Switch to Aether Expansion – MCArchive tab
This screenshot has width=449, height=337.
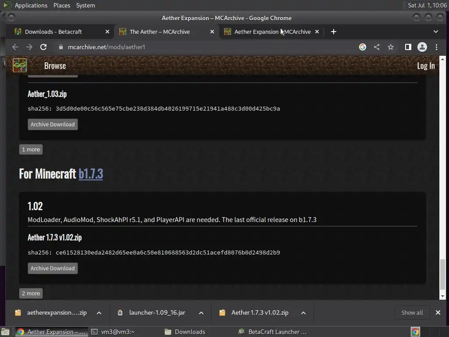coord(272,32)
